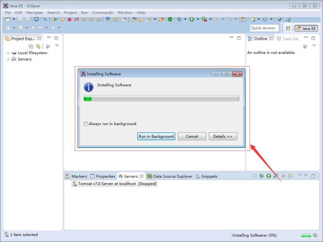Open the File menu
The height and width of the screenshot is (242, 323).
tap(7, 13)
